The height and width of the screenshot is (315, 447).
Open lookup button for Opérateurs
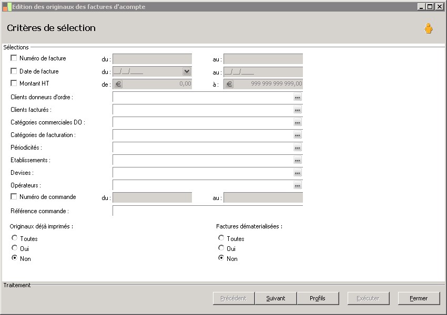(x=297, y=186)
